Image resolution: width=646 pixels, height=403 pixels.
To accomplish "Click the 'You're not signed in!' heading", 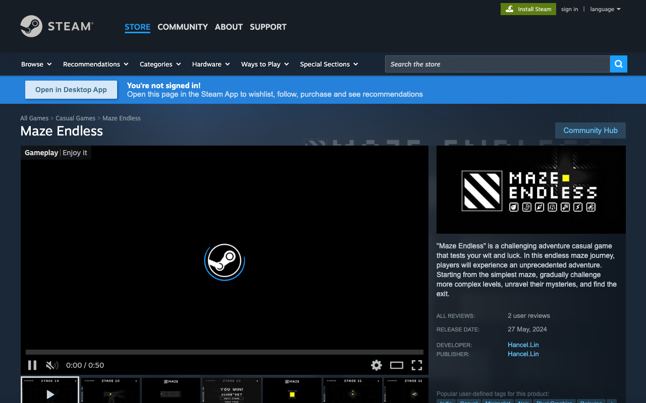I will (x=164, y=86).
